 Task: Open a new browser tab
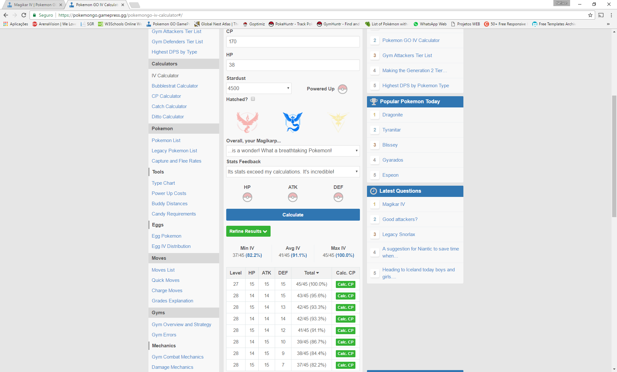point(134,5)
